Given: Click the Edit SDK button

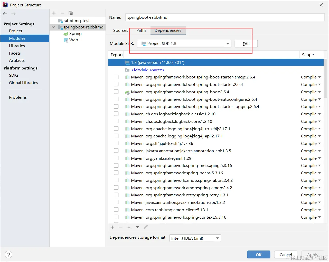Looking at the screenshot, I should coord(246,44).
